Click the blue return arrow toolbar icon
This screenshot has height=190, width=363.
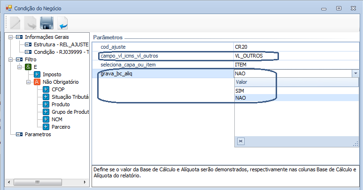click(62, 23)
